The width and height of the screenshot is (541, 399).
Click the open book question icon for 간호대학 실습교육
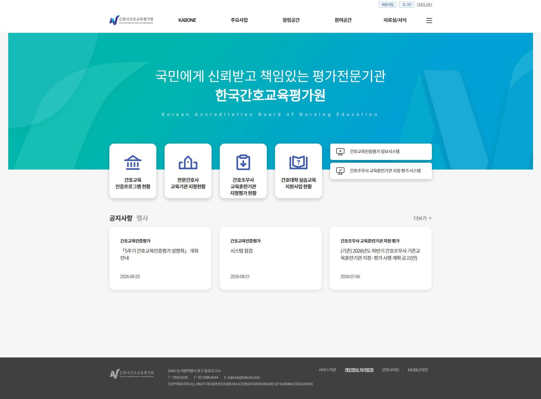[299, 162]
